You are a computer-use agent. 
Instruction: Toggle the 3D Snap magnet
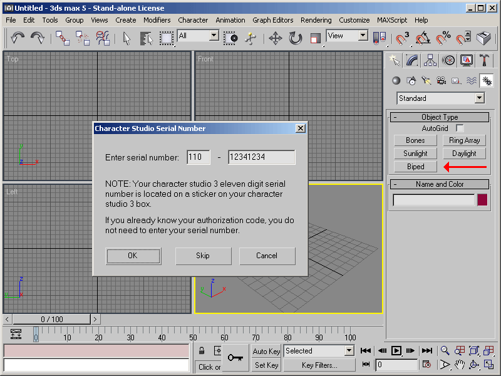[402, 38]
